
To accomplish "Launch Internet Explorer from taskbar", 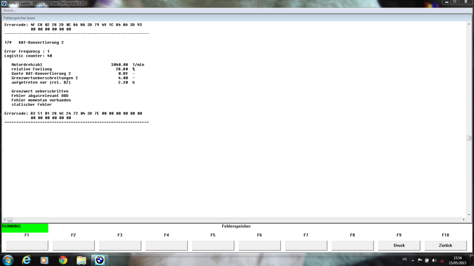I will tap(26, 260).
